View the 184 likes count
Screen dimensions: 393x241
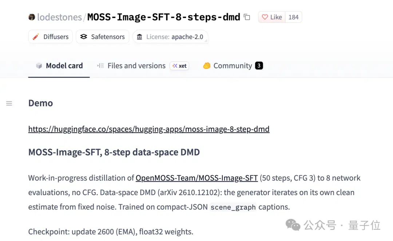(x=294, y=17)
